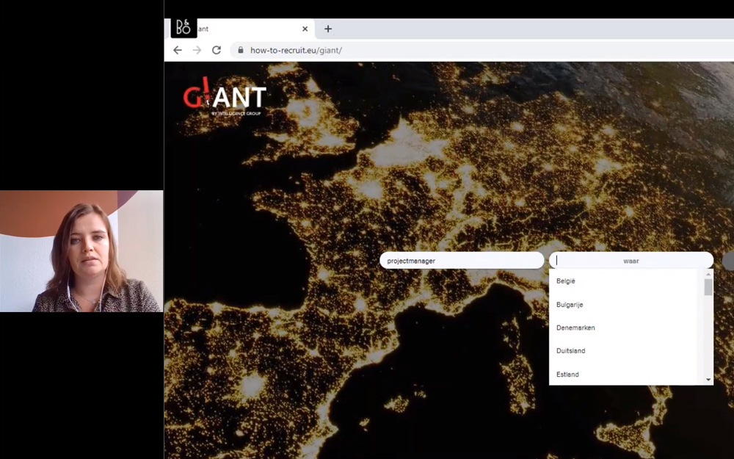Click the browser back arrow

coord(177,50)
